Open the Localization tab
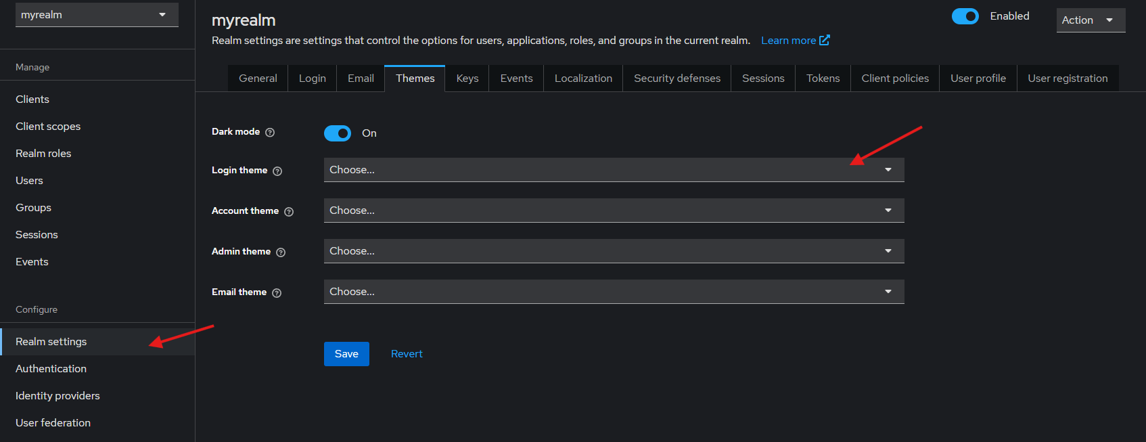Viewport: 1146px width, 442px height. (x=583, y=79)
